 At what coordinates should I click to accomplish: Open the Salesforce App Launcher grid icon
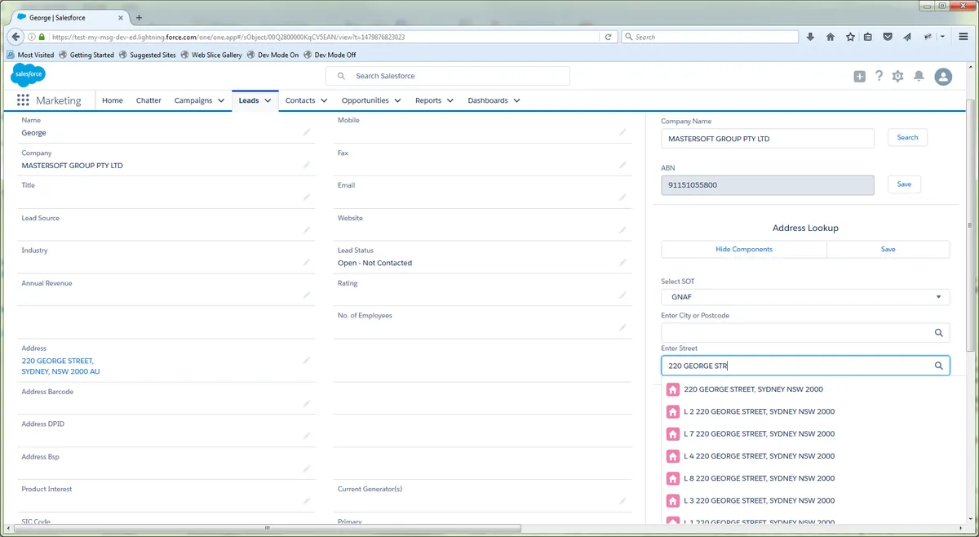23,100
